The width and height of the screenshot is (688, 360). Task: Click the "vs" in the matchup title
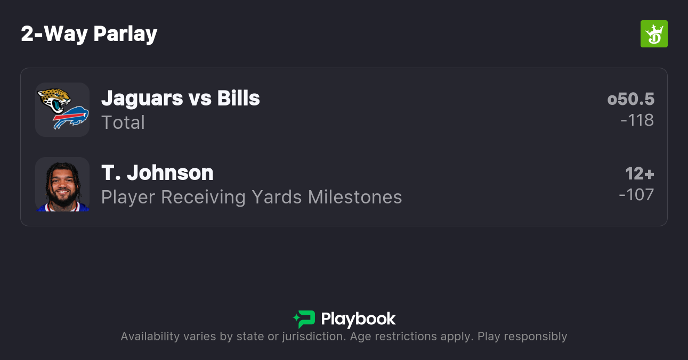[200, 98]
